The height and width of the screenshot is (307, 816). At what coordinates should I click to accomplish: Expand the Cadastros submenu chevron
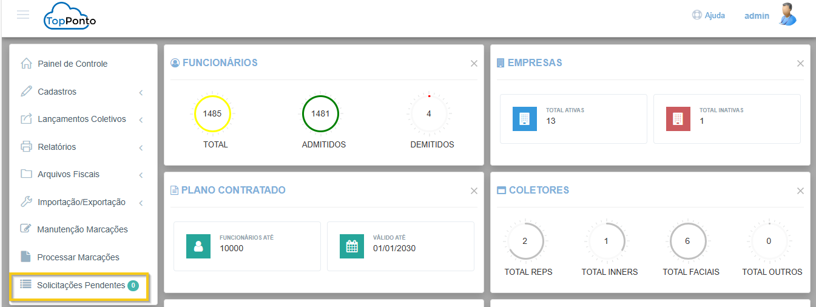141,92
